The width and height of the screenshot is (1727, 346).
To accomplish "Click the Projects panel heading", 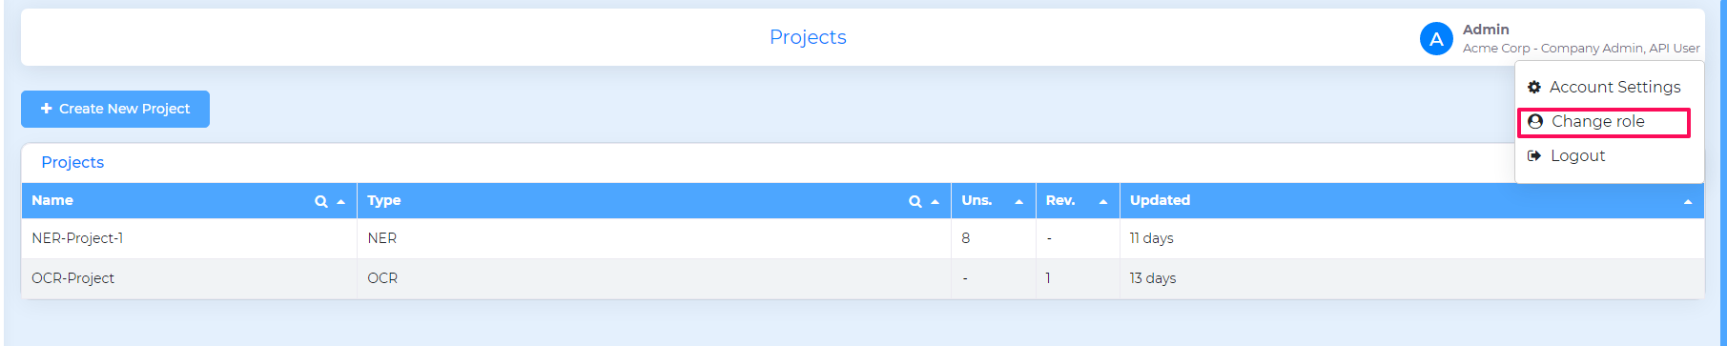I will tap(72, 162).
